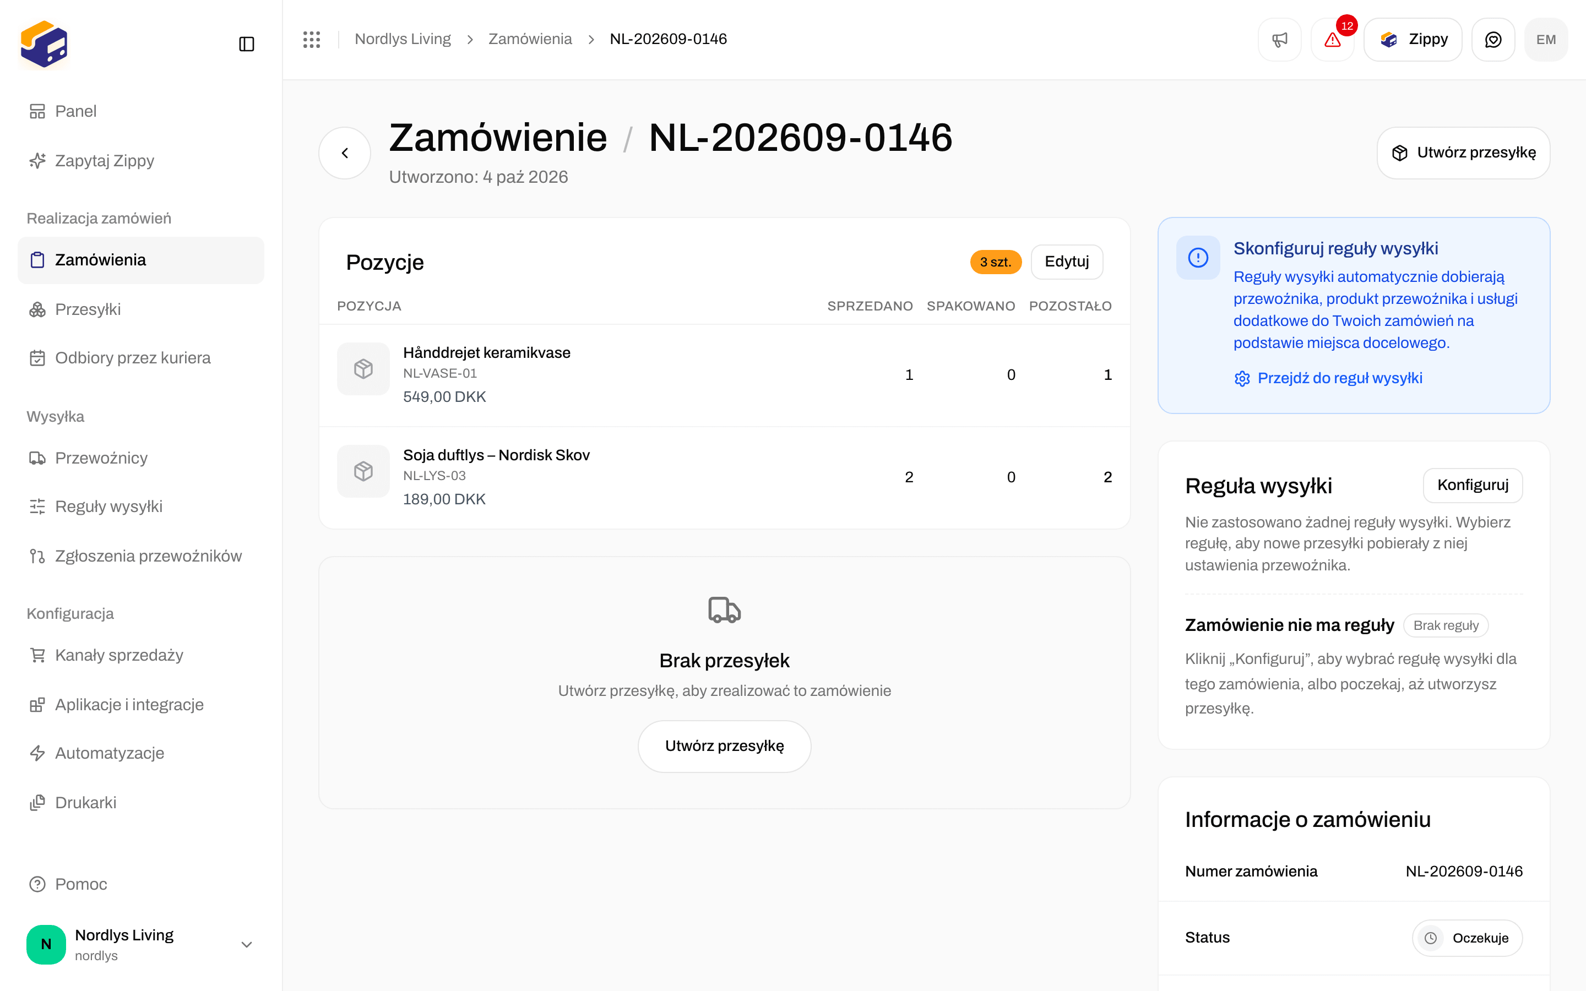Click Oczekuje status pill
Viewport: 1586px width, 991px height.
(1466, 938)
